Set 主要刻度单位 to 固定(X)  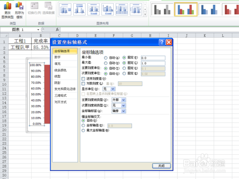pos(124,68)
